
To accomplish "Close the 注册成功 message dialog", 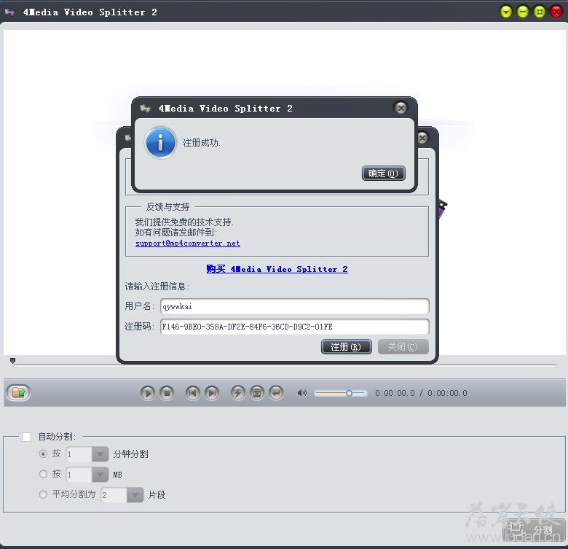I will (401, 108).
